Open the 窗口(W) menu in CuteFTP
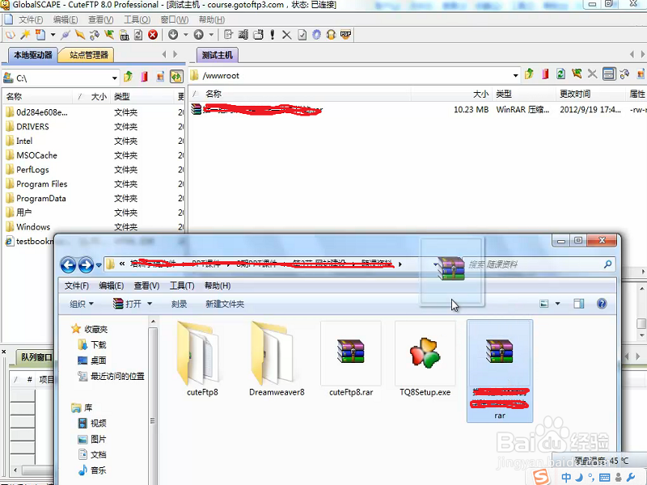 click(x=174, y=19)
